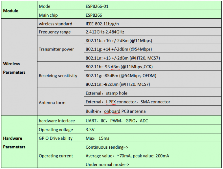Select the 'Frequency range' label
This screenshot has height=169, width=223.
pos(60,31)
